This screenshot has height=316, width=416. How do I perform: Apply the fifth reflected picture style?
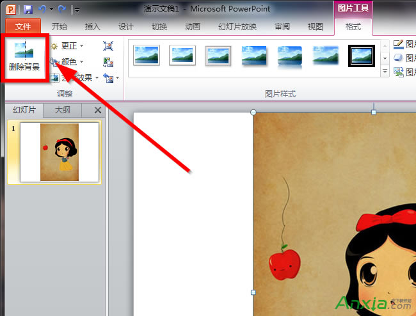tap(290, 56)
